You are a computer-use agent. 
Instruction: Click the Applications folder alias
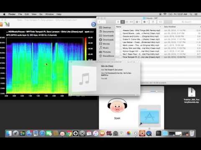149,116
